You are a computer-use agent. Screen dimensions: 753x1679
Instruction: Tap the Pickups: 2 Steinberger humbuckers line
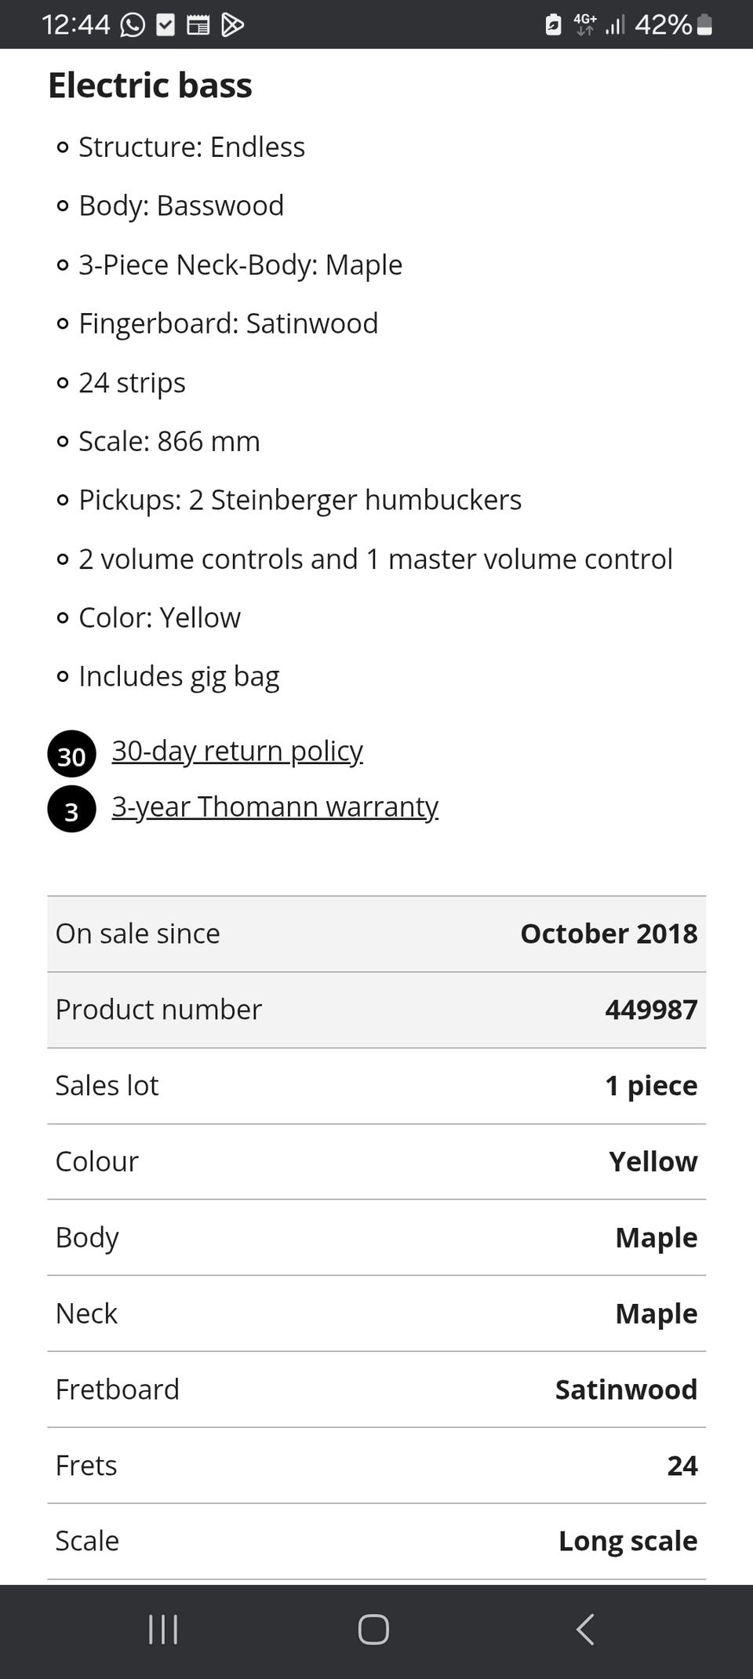[300, 500]
